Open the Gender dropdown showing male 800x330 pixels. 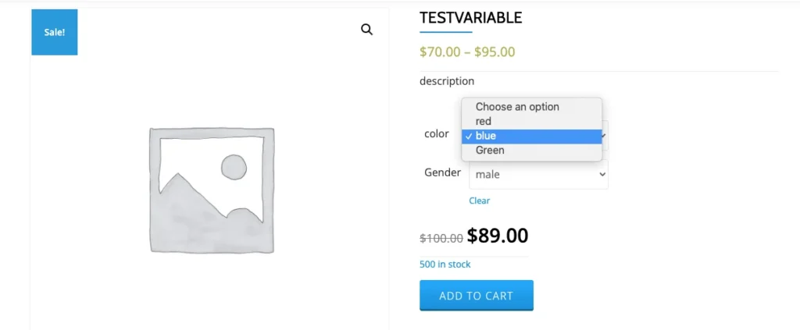click(531, 175)
